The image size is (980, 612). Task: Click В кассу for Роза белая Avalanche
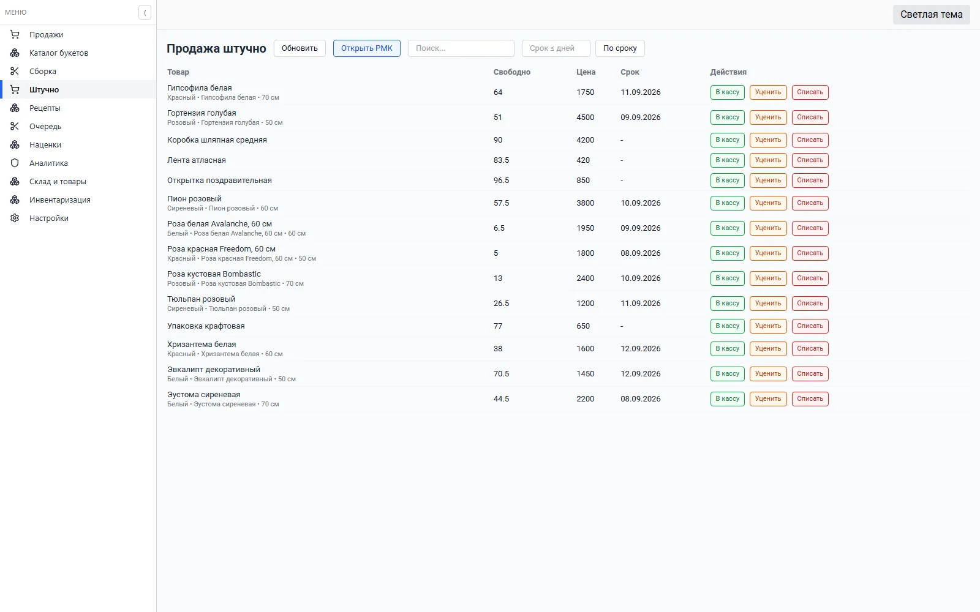(x=728, y=228)
